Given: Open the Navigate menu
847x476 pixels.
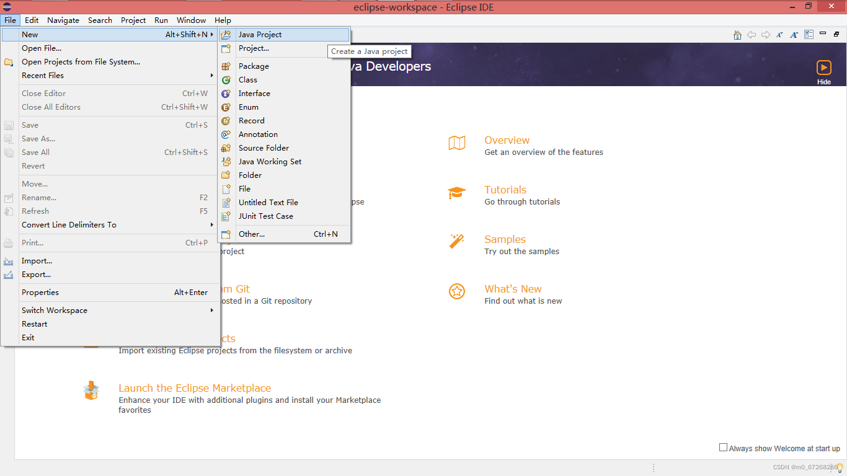Looking at the screenshot, I should 63,20.
